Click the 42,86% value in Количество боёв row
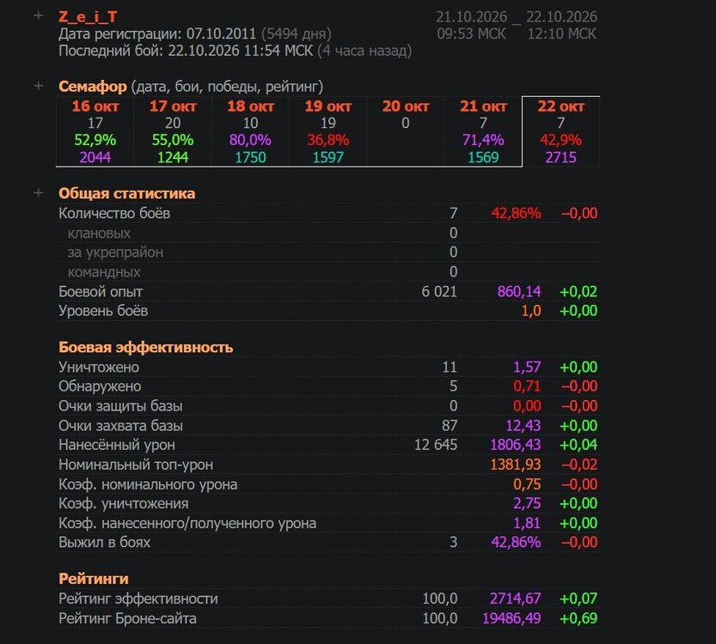The height and width of the screenshot is (644, 716). [x=516, y=213]
